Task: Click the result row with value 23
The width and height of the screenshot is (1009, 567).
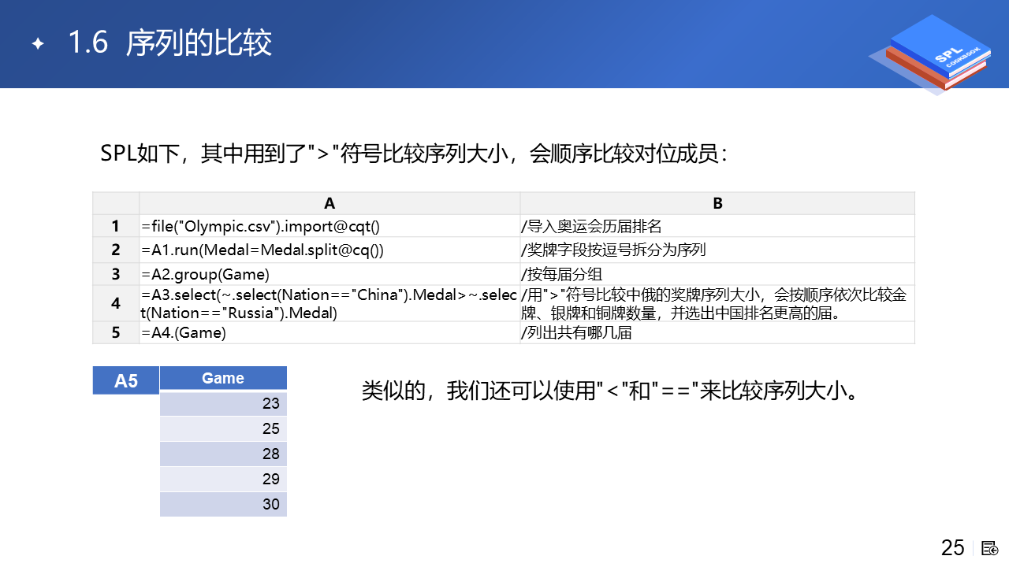Action: [223, 403]
